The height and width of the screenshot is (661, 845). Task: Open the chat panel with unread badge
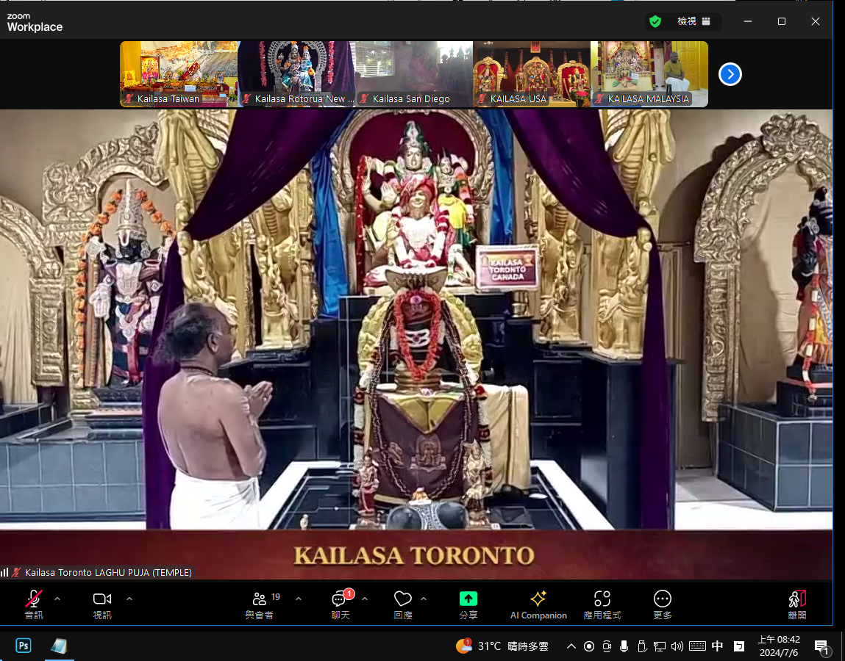[340, 599]
